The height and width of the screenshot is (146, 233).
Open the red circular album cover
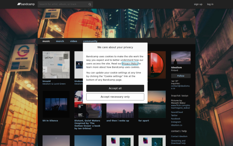point(156,65)
